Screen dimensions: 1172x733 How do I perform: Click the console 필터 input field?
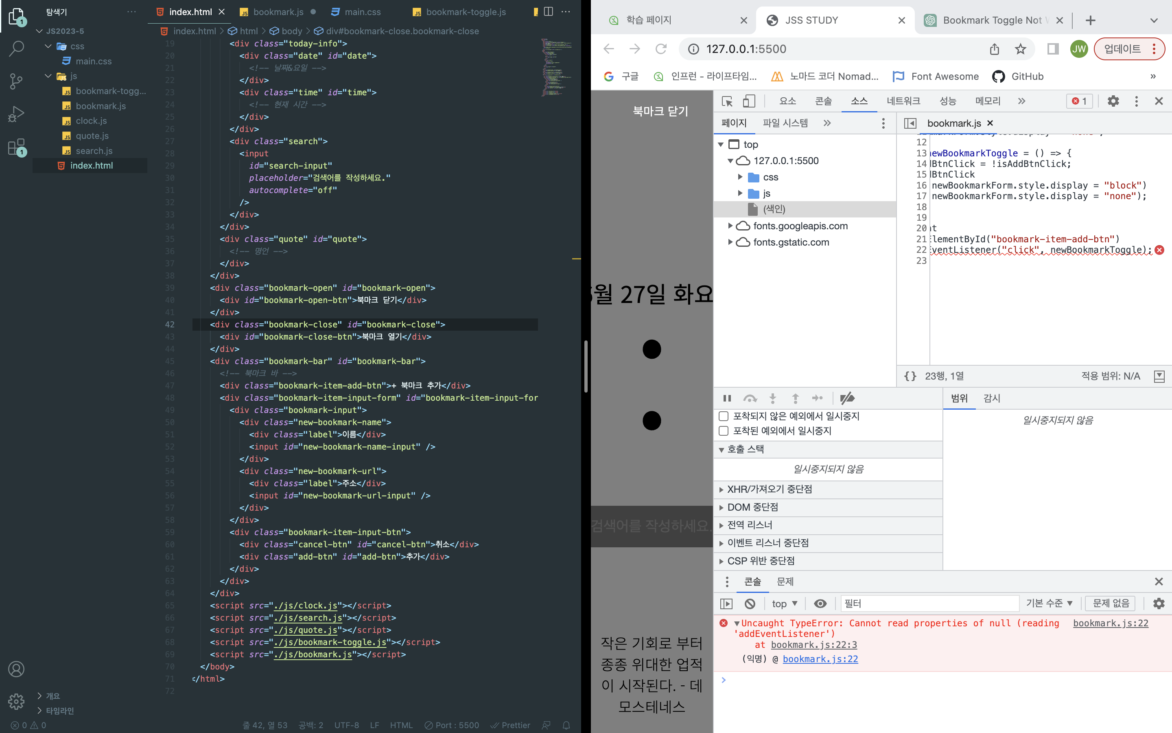(929, 604)
